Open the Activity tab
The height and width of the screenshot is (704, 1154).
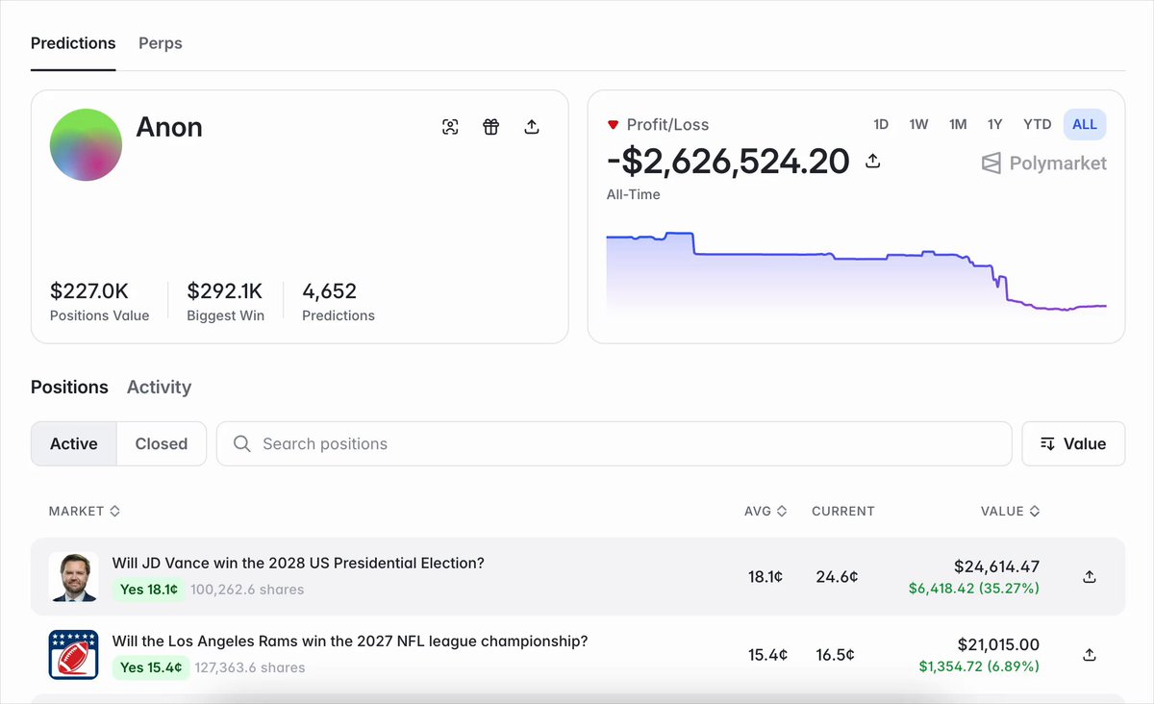point(159,387)
